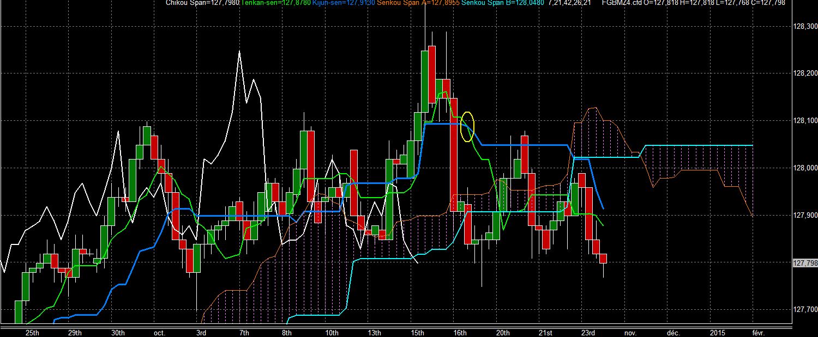The width and height of the screenshot is (818, 337).
Task: Click the 2015 year label
Action: [717, 332]
